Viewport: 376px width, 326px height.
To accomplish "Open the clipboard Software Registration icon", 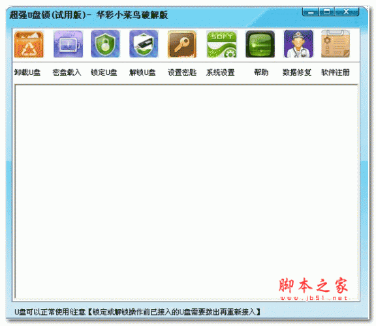I will click(336, 44).
